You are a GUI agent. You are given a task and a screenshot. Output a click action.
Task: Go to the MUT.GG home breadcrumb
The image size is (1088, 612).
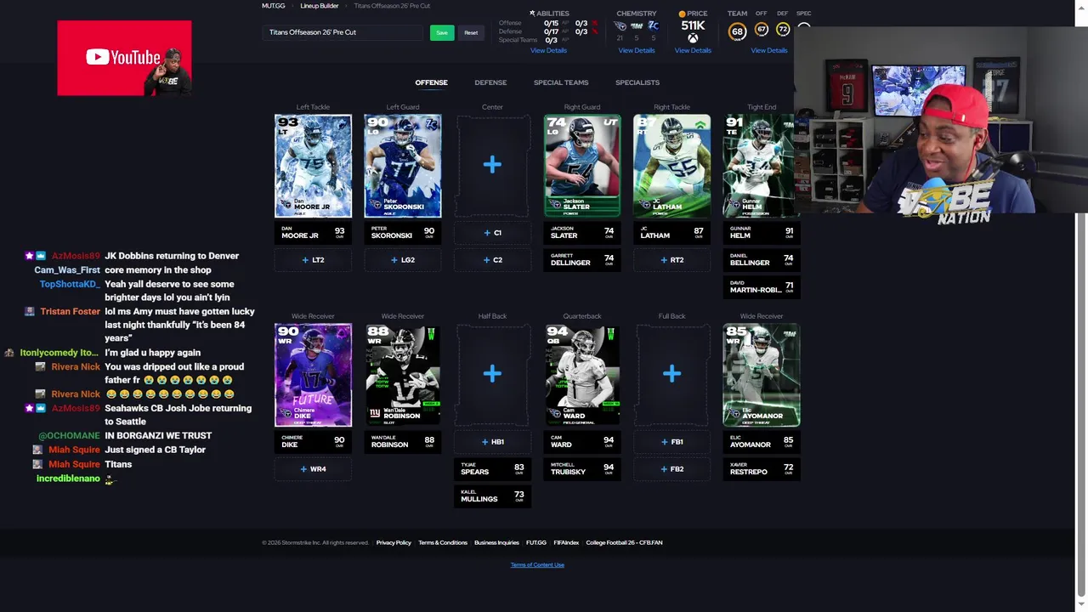pos(274,6)
